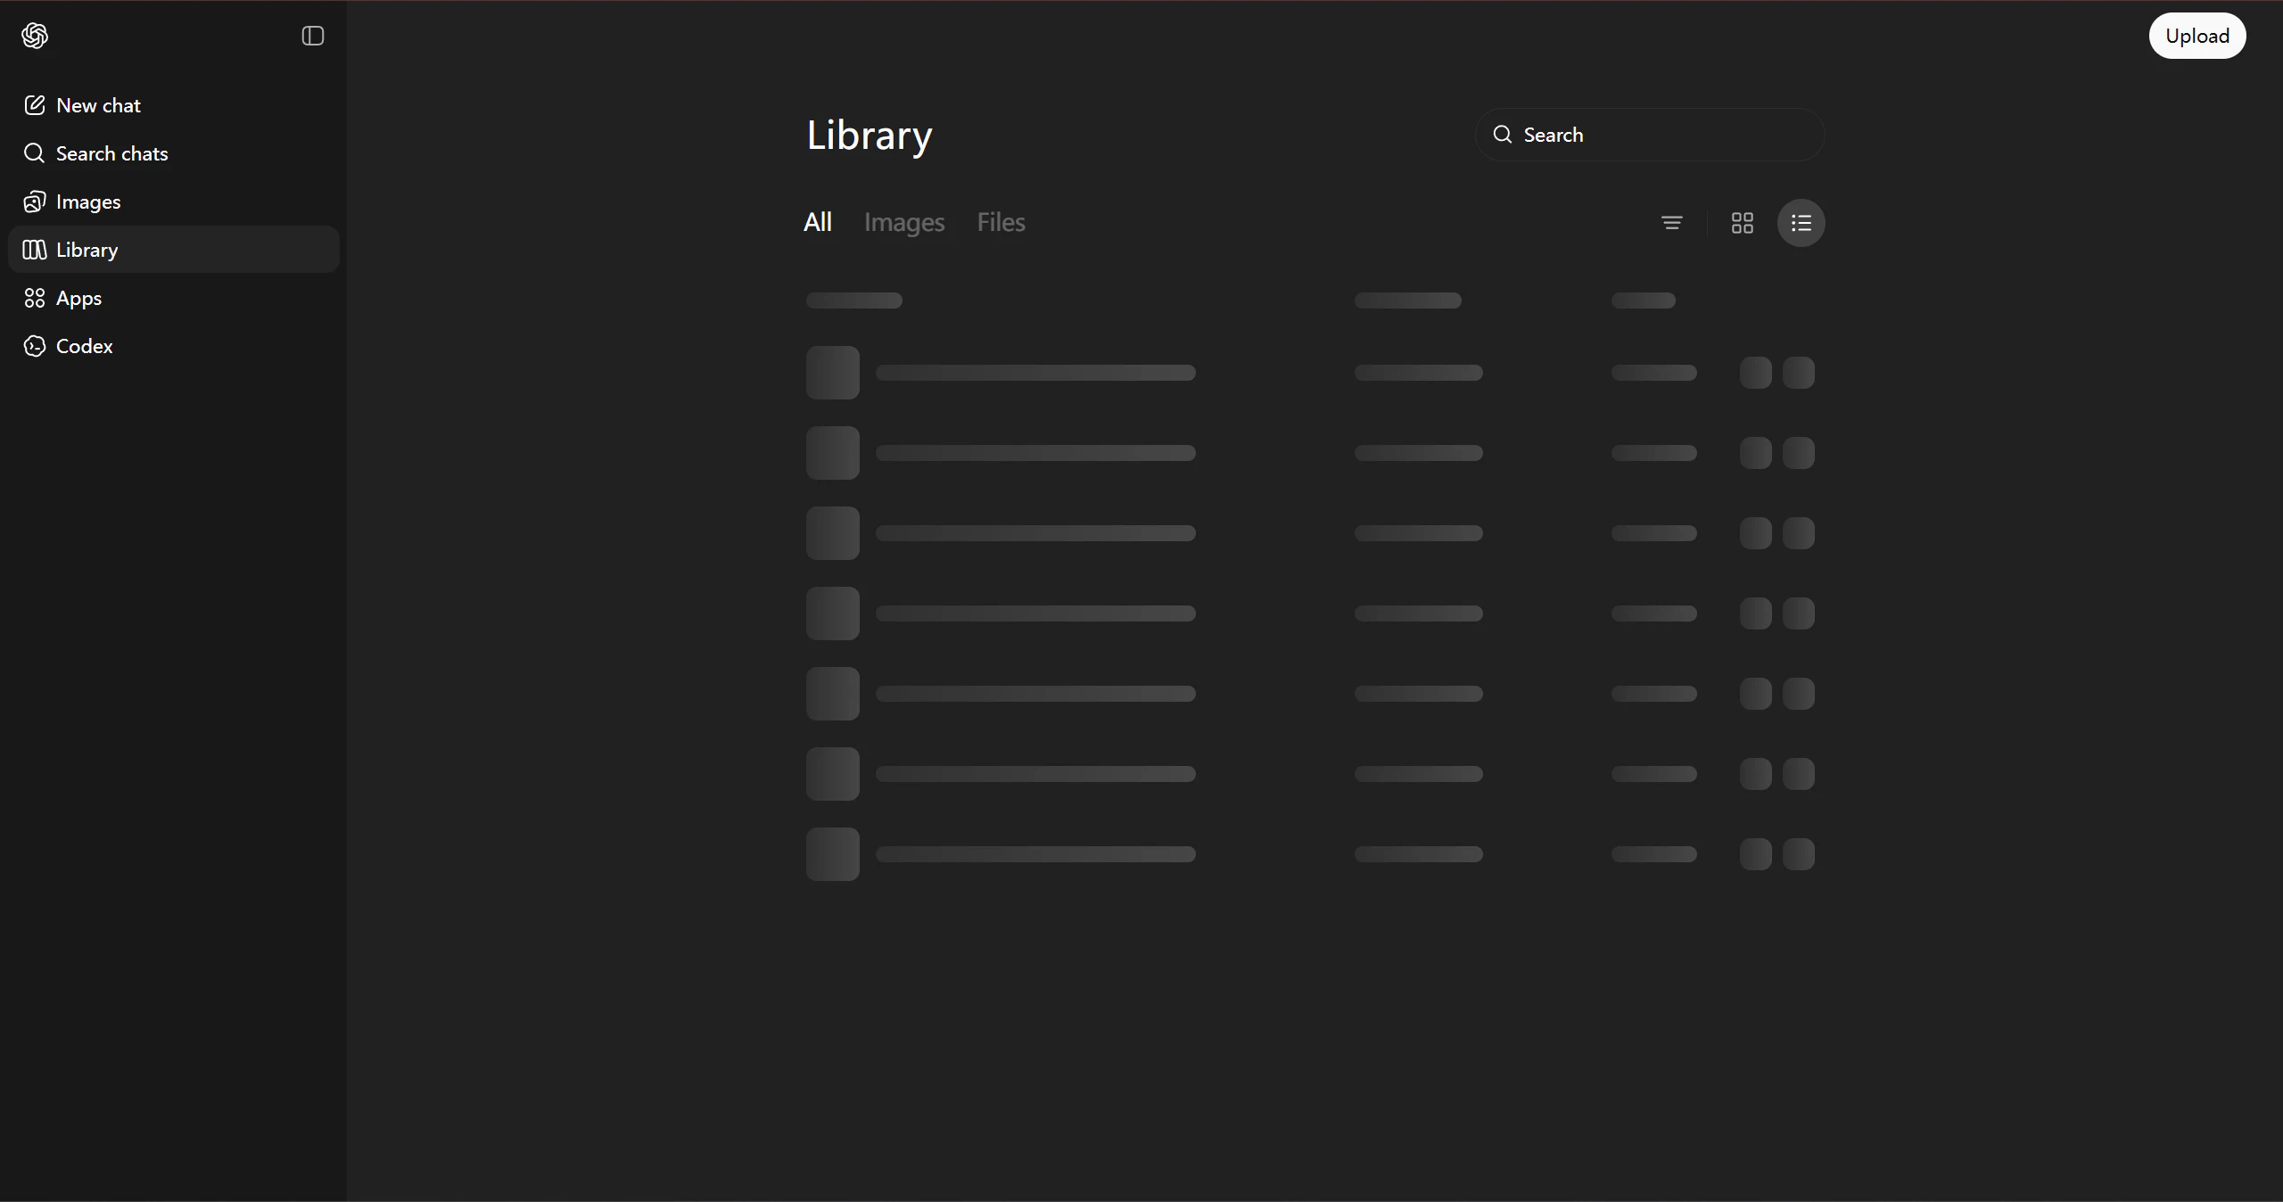Switch to grid view layout

[x=1743, y=223]
